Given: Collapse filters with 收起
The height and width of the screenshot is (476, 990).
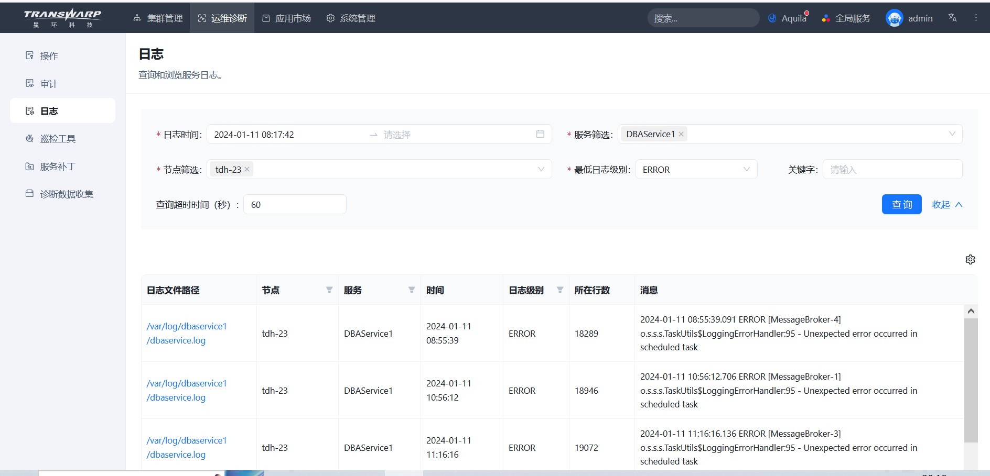Looking at the screenshot, I should [x=947, y=204].
